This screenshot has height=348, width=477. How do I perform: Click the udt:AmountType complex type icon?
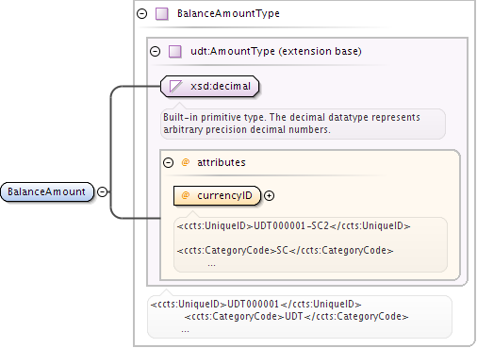pos(175,51)
